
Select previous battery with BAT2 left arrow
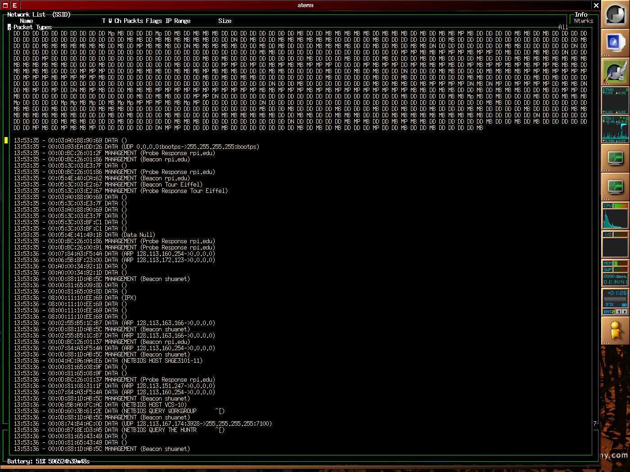(x=618, y=312)
